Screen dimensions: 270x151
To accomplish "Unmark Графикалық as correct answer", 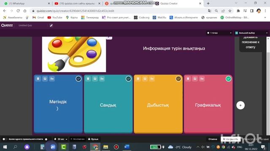I will pos(229,79).
